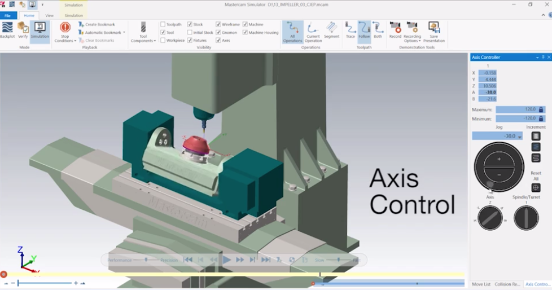552x290 pixels.
Task: Step forward one move
Action: [x=252, y=260]
